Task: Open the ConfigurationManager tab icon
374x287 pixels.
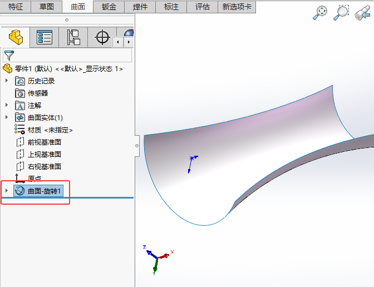Action: [x=73, y=37]
